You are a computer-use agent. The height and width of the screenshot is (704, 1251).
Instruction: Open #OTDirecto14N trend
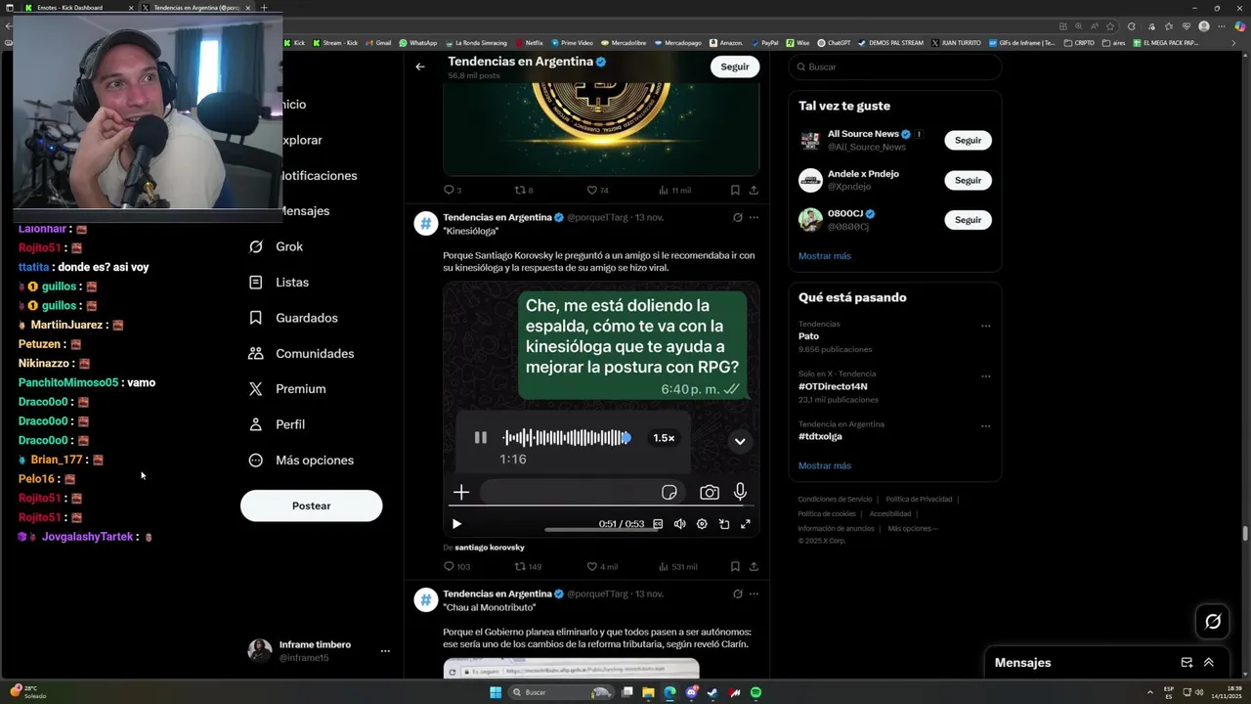pos(833,386)
